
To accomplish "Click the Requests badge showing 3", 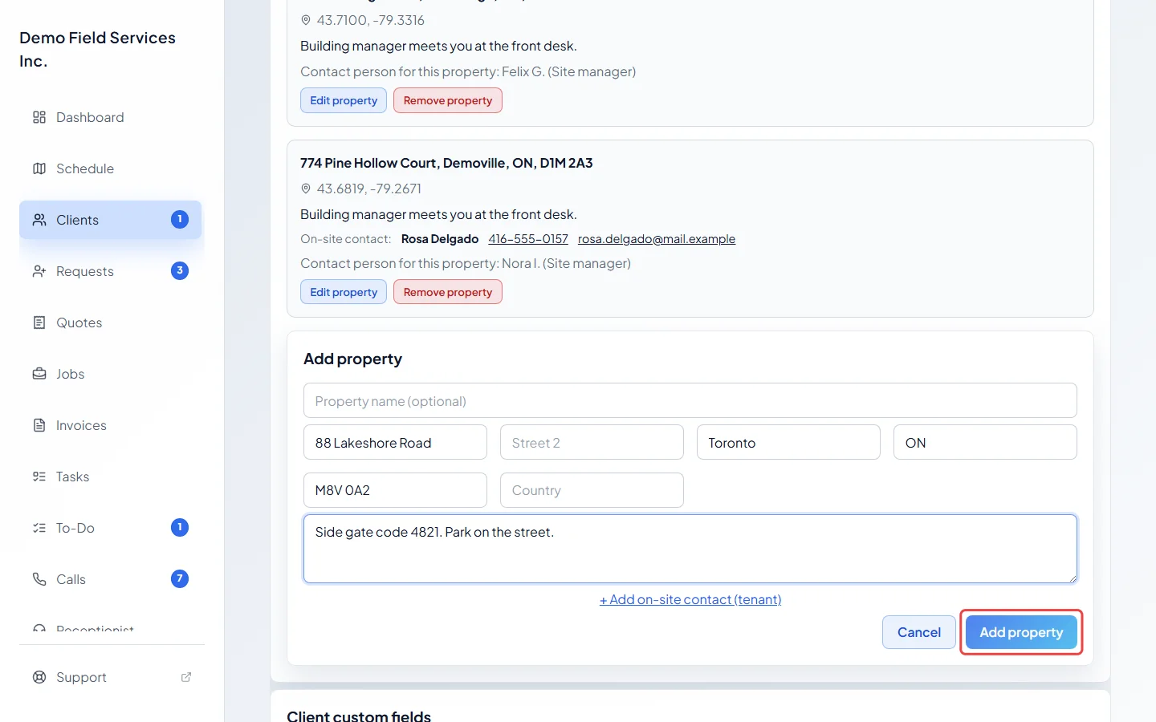I will [180, 270].
